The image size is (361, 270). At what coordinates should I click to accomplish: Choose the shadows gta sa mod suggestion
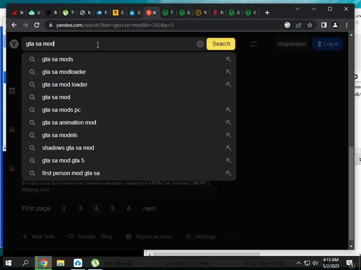click(129, 148)
